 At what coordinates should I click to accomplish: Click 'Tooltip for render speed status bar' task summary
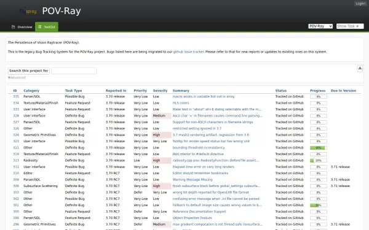coord(211,141)
